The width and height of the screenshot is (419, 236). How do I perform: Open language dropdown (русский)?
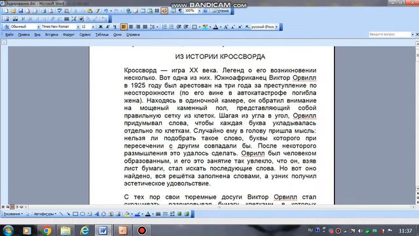[276, 27]
